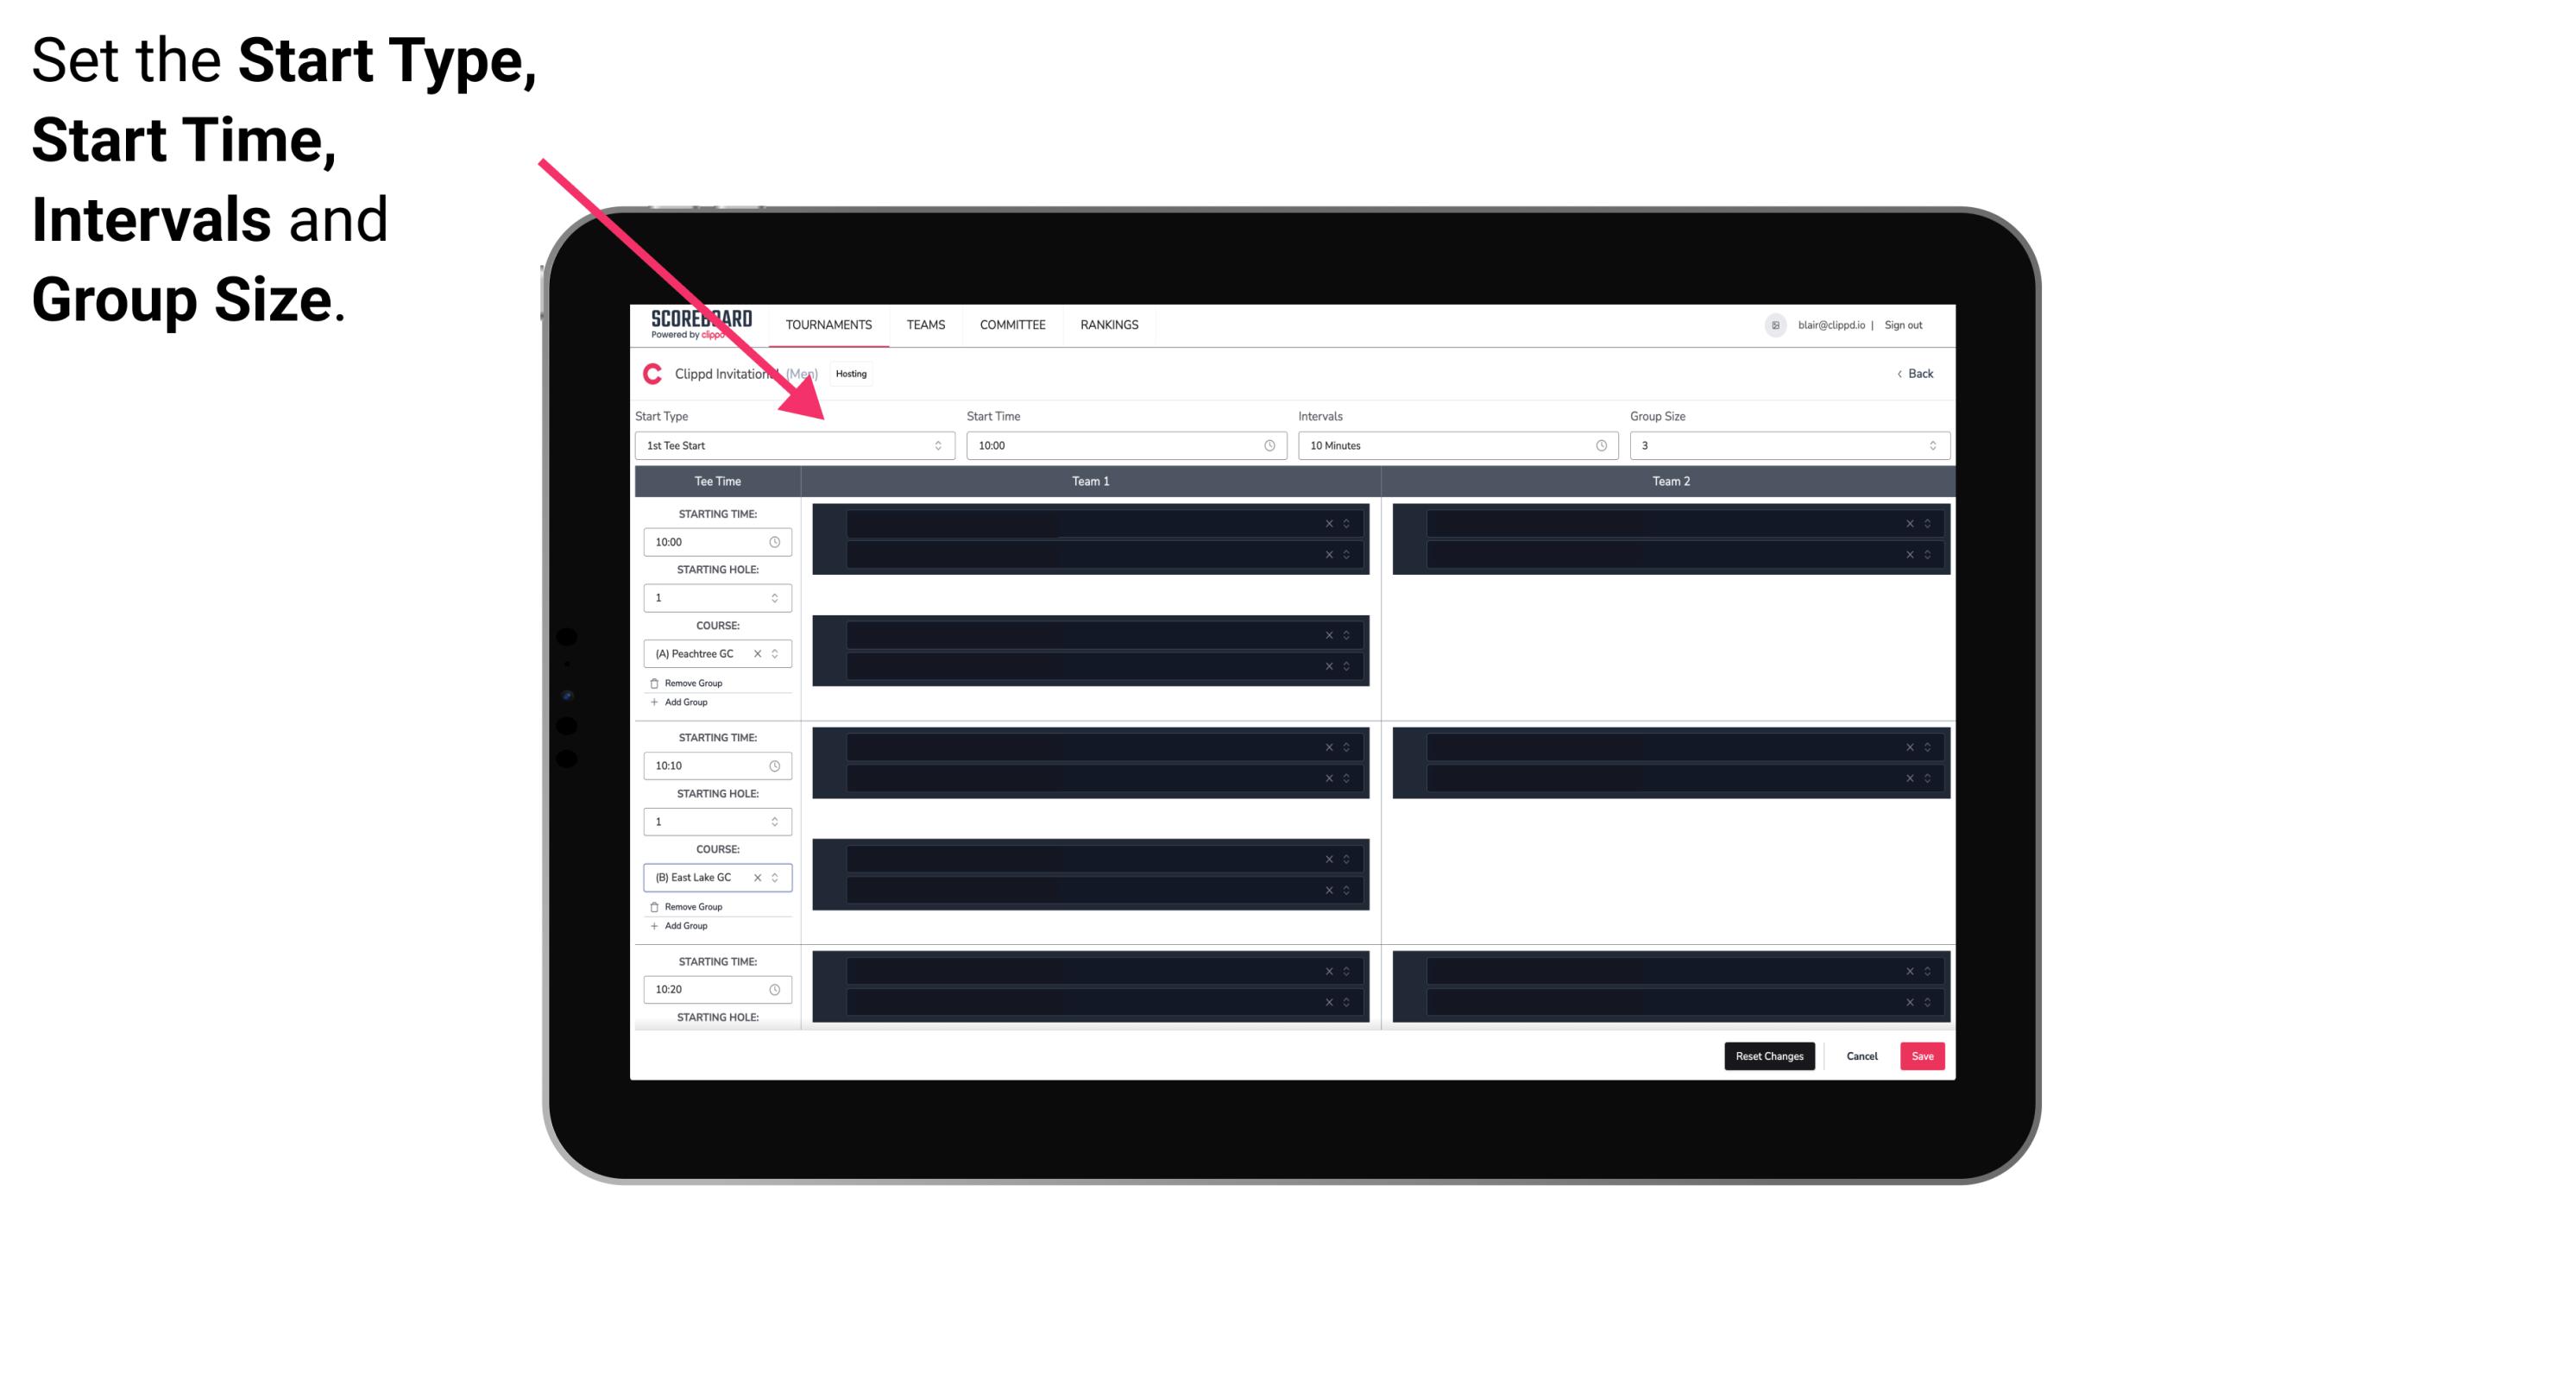The width and height of the screenshot is (2576, 1386).
Task: Click the Save button
Action: click(x=1924, y=1055)
